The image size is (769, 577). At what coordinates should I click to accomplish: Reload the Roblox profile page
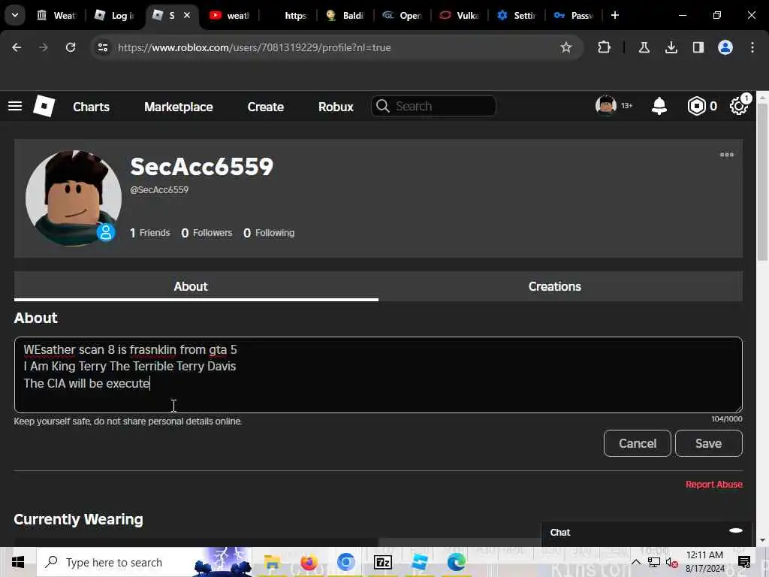coord(71,47)
